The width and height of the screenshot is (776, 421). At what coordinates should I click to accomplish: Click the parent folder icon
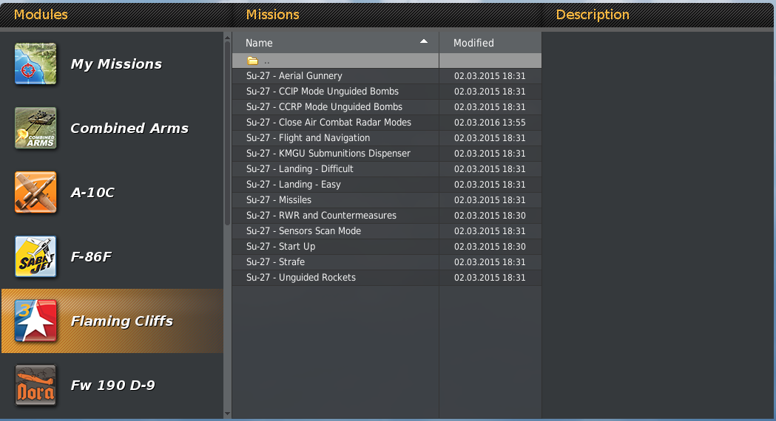252,61
